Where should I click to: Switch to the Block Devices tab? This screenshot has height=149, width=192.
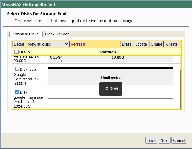[x=57, y=34]
